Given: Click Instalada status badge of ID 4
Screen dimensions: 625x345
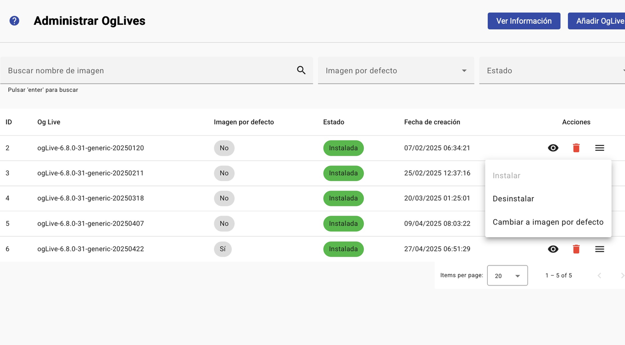Looking at the screenshot, I should pos(343,198).
